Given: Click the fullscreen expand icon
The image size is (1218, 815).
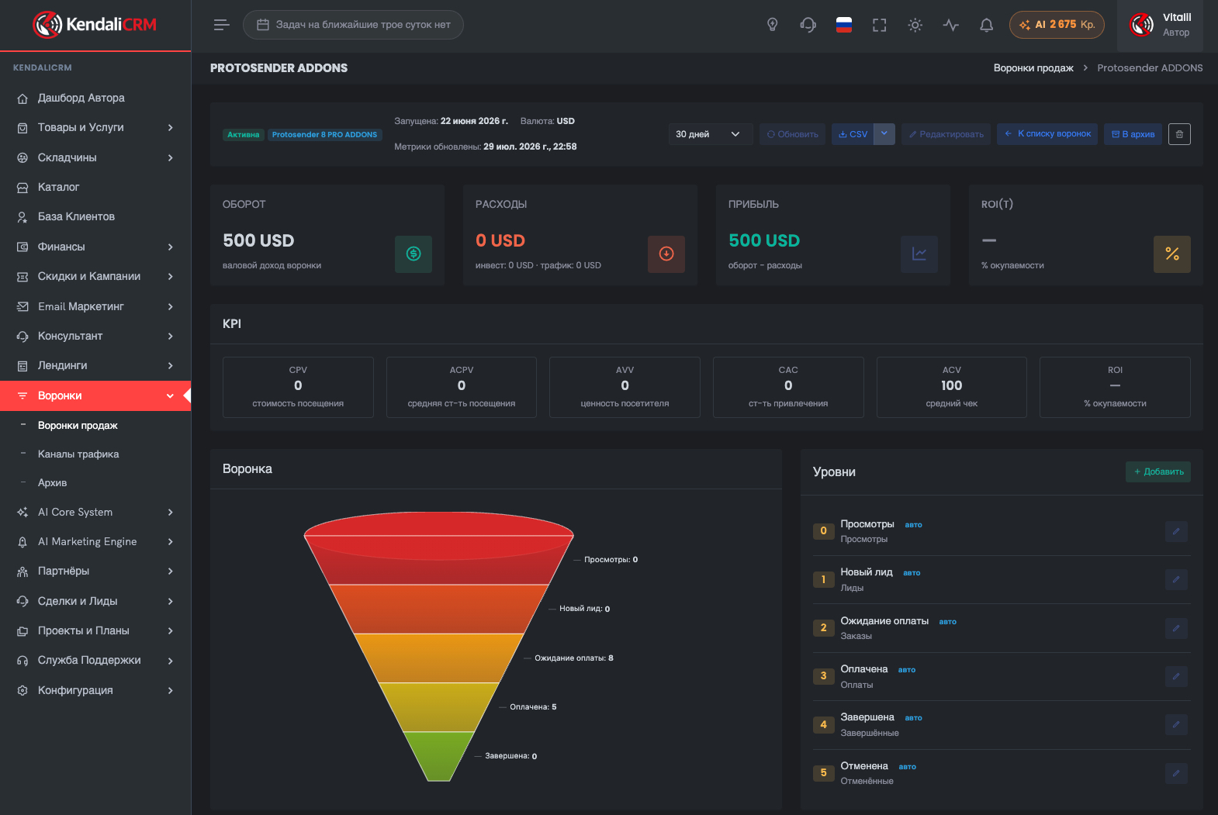Looking at the screenshot, I should [x=879, y=25].
